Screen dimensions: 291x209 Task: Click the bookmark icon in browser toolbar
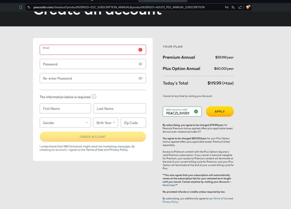[21, 7]
